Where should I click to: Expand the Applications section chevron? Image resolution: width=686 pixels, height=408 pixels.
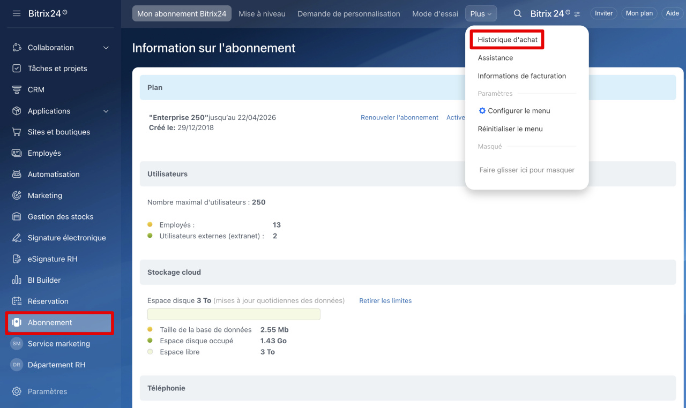coord(106,111)
